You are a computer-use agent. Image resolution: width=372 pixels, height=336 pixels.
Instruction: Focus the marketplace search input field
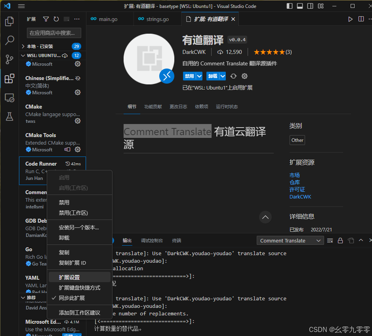click(x=54, y=33)
